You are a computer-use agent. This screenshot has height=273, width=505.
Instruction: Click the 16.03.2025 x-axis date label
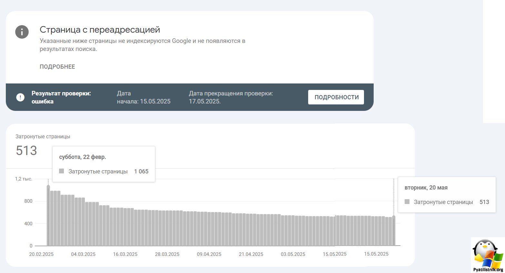point(125,254)
